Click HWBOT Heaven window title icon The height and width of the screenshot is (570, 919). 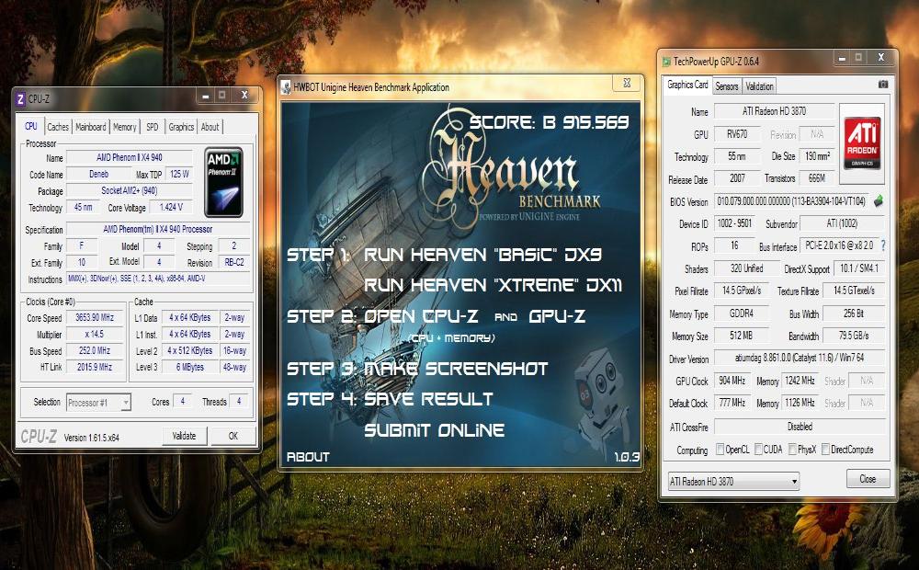(x=286, y=87)
